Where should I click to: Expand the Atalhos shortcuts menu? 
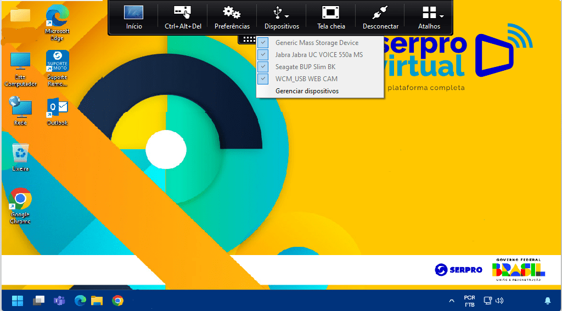(429, 17)
